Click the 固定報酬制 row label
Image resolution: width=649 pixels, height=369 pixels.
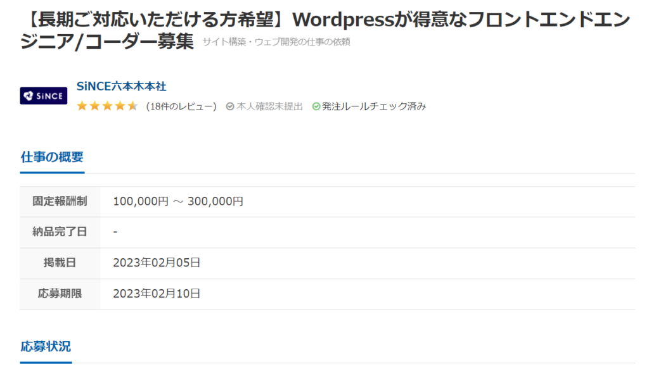[x=60, y=201]
